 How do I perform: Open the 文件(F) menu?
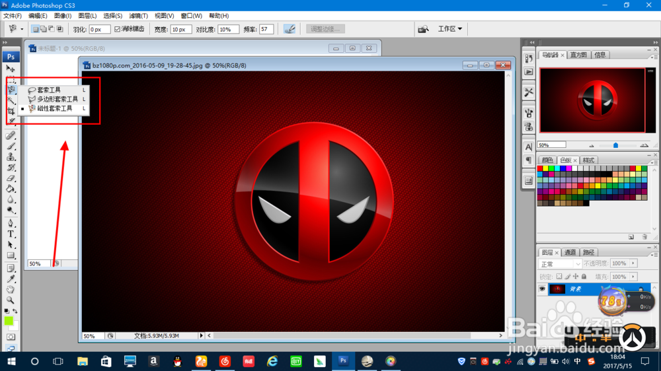click(12, 16)
